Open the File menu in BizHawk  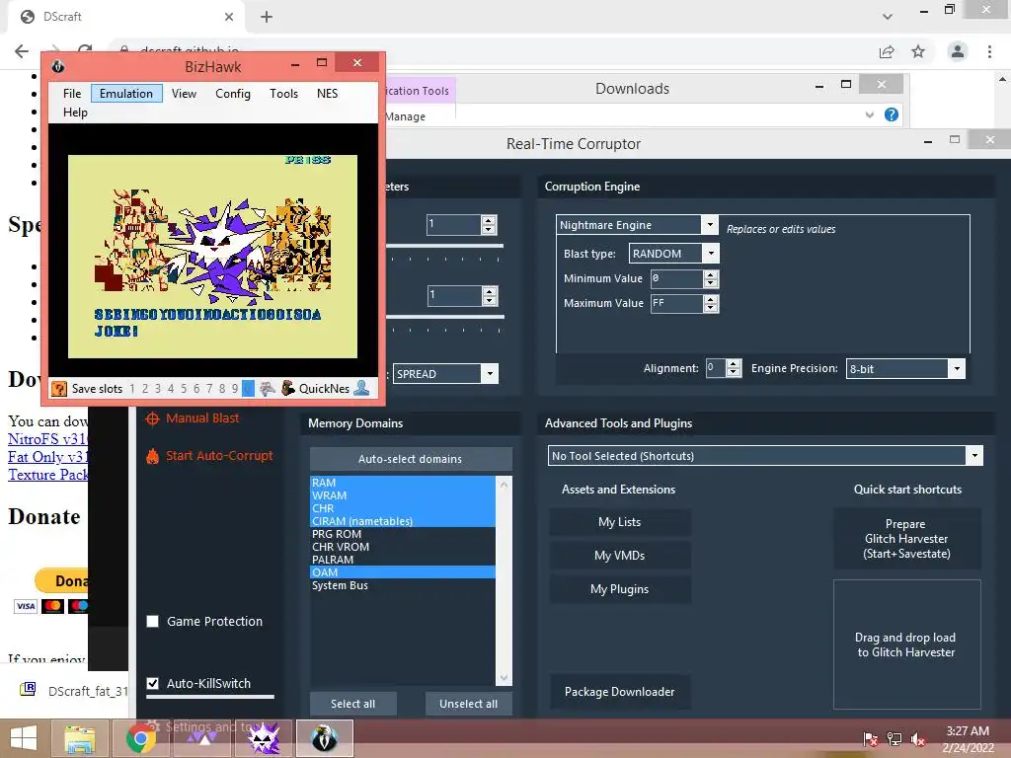72,94
